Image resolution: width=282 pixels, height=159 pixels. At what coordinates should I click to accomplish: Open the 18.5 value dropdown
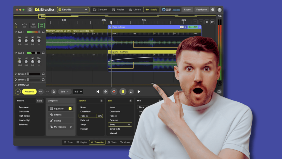[78, 92]
